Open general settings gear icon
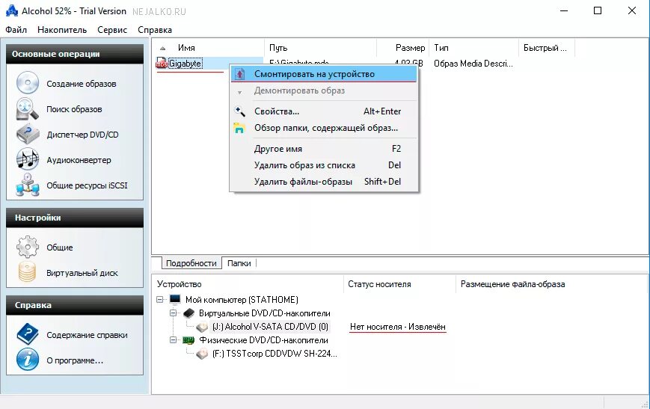 (x=28, y=247)
